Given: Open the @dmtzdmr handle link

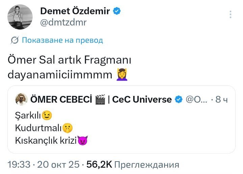Looking at the screenshot, I should click(x=63, y=23).
